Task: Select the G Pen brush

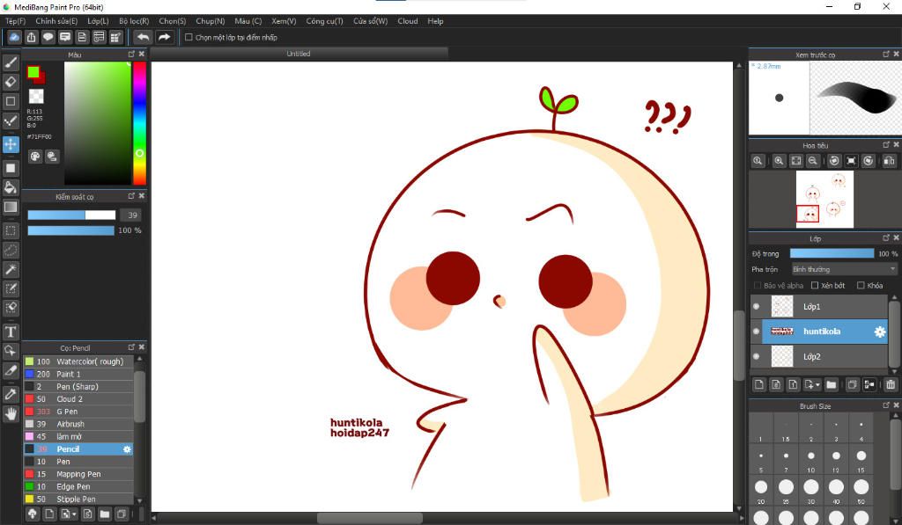Action: (78, 412)
